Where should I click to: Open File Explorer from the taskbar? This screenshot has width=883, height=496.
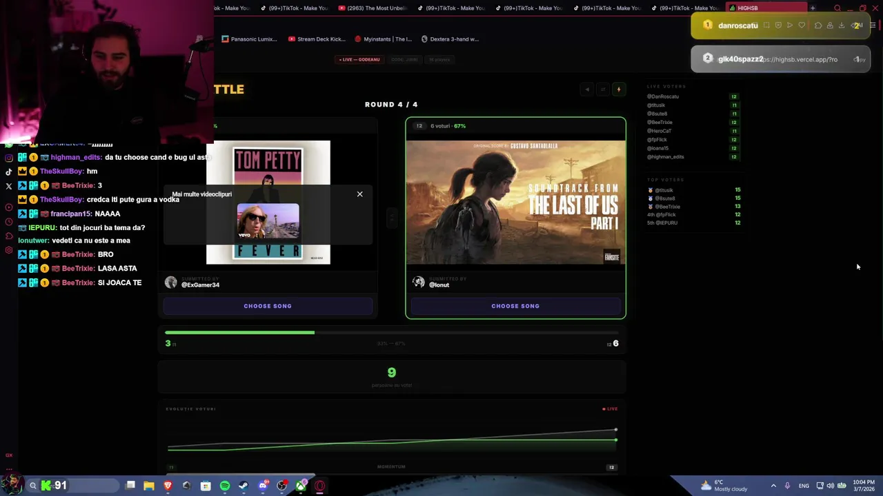click(149, 486)
